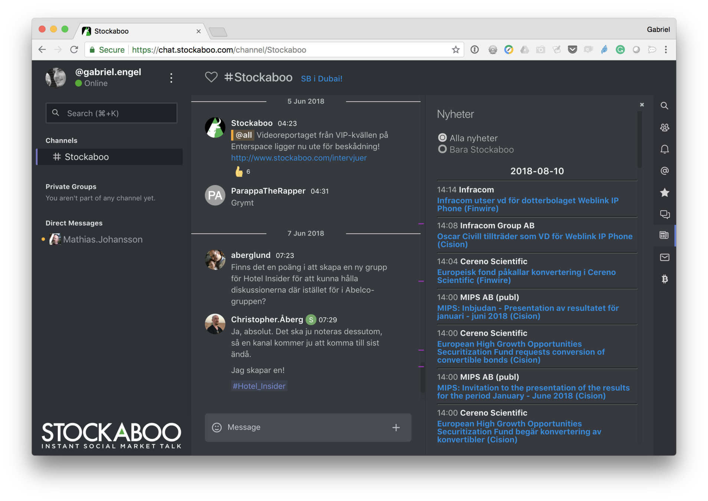Open the search icon in right sidebar
This screenshot has height=501, width=708.
[x=664, y=106]
